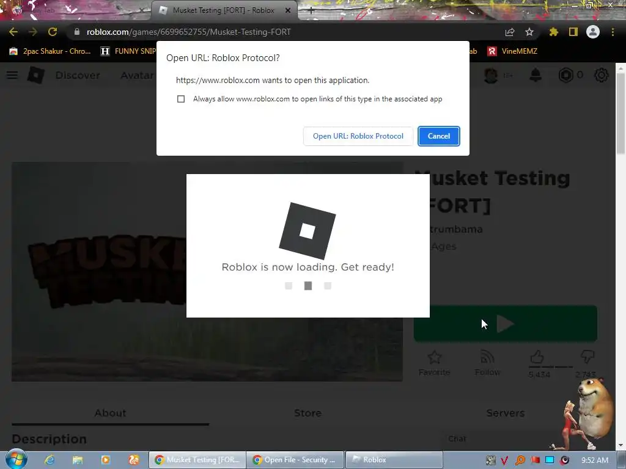Check 'Always allow www.roblox.com' checkbox

[x=181, y=99]
